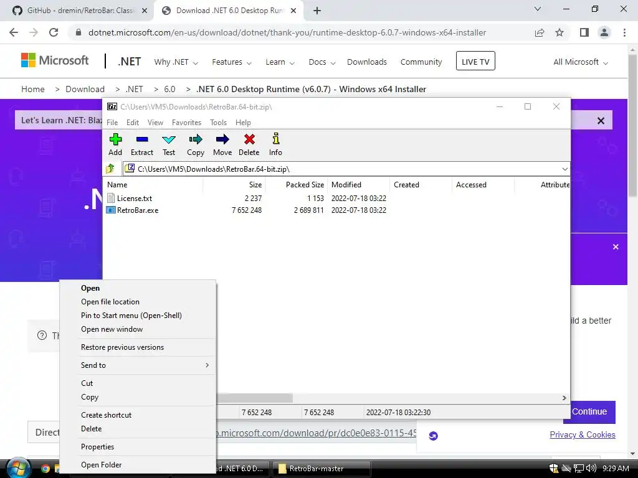
Task: Share this page from the address bar
Action: click(x=540, y=32)
